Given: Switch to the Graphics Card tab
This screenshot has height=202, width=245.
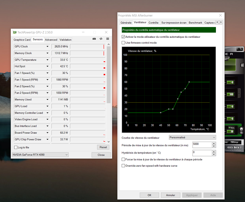Looking at the screenshot, I should coord(22,40).
